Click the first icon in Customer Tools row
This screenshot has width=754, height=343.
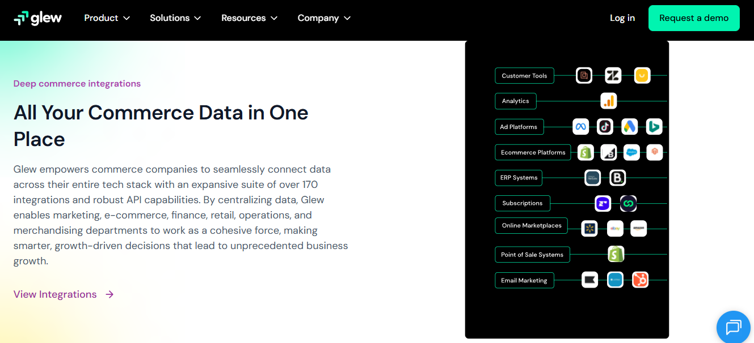584,75
